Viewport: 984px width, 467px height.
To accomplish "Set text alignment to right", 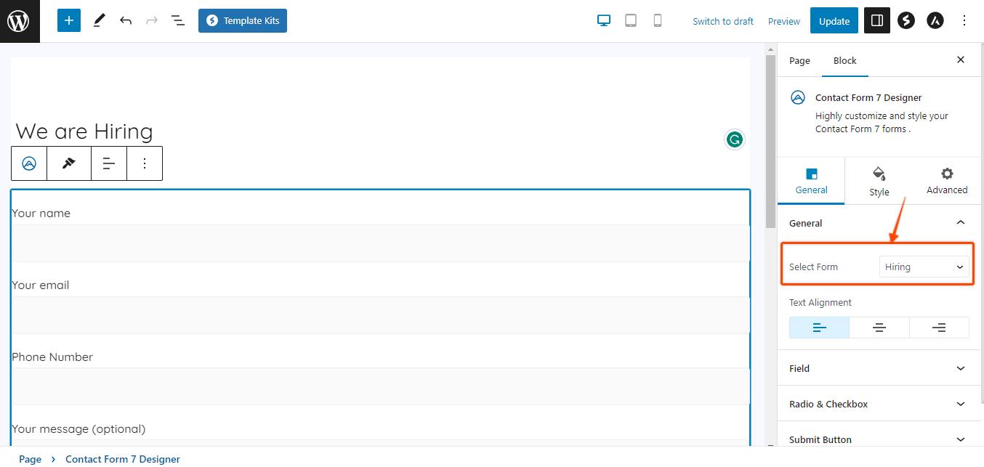I will (938, 328).
